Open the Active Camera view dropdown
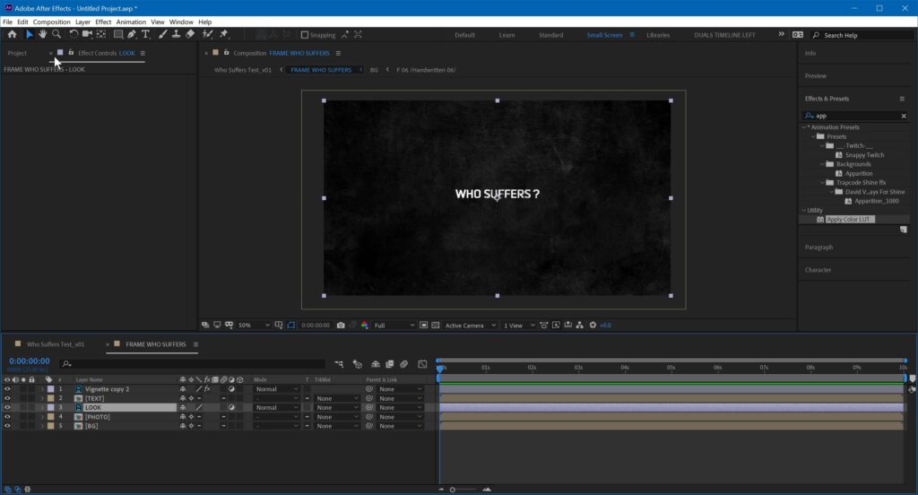Image resolution: width=918 pixels, height=495 pixels. click(470, 325)
